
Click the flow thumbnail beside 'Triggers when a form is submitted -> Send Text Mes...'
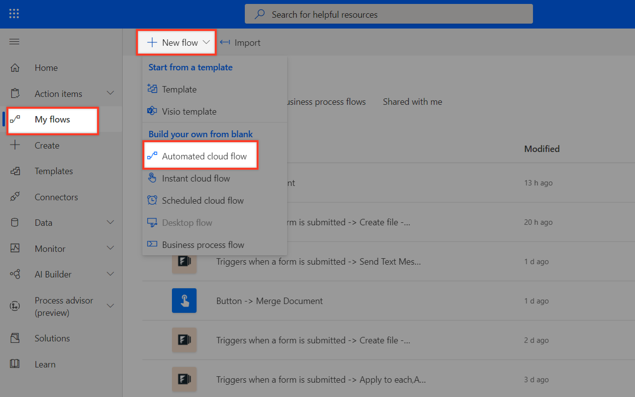click(x=184, y=261)
